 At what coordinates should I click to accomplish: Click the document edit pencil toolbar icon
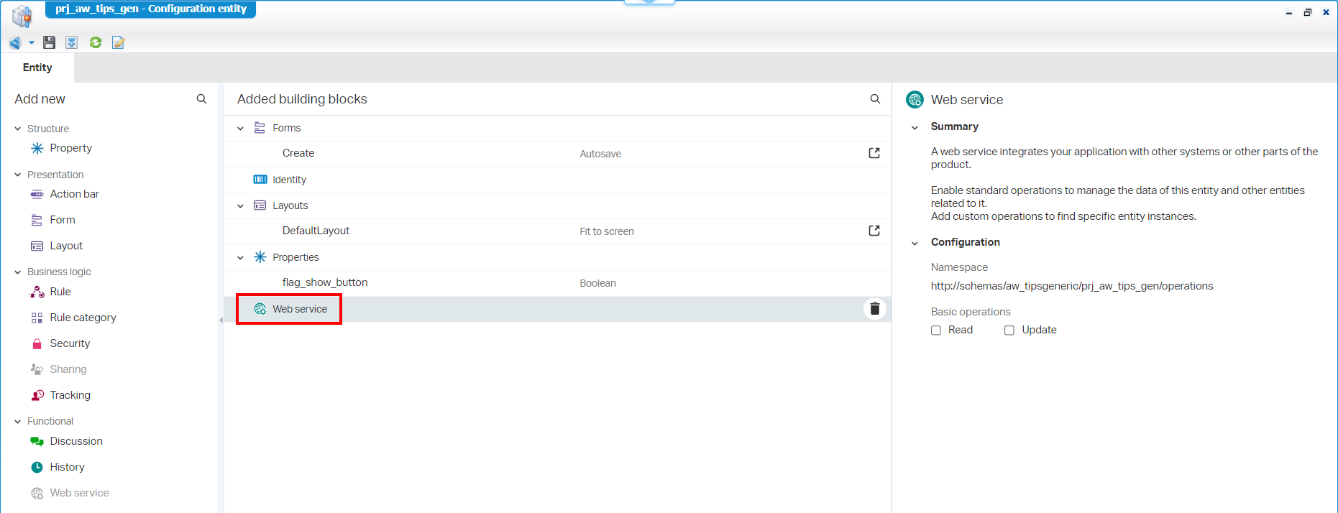tap(119, 43)
